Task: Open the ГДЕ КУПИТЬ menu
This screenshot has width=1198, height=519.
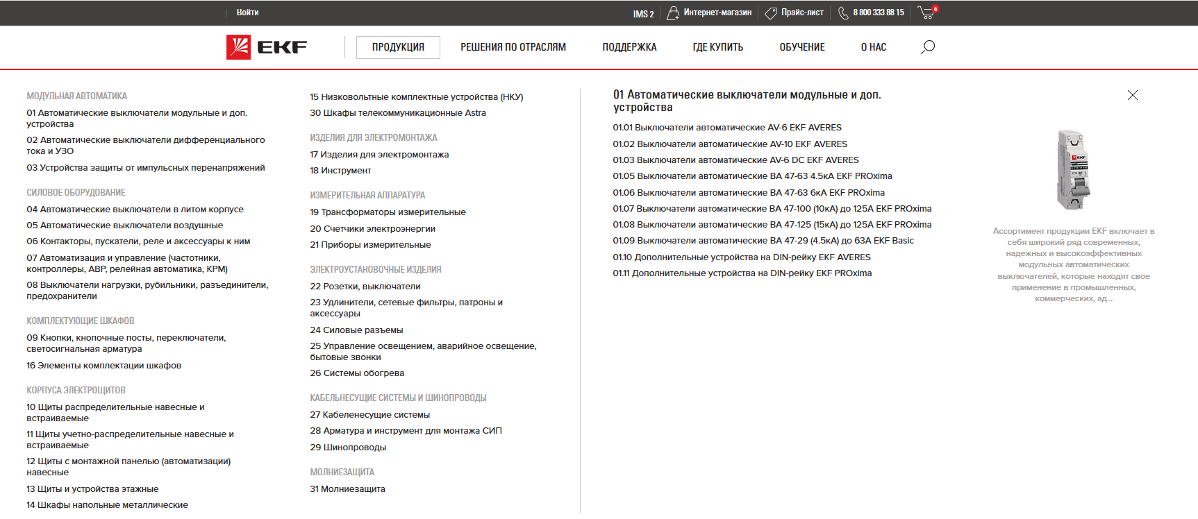Action: (718, 47)
